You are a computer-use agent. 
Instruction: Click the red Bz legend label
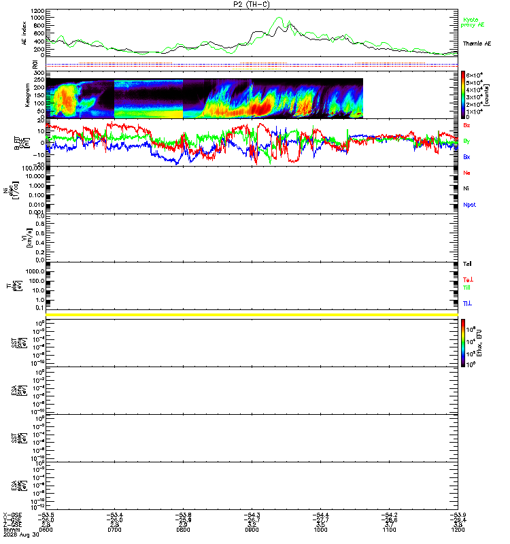(x=466, y=125)
